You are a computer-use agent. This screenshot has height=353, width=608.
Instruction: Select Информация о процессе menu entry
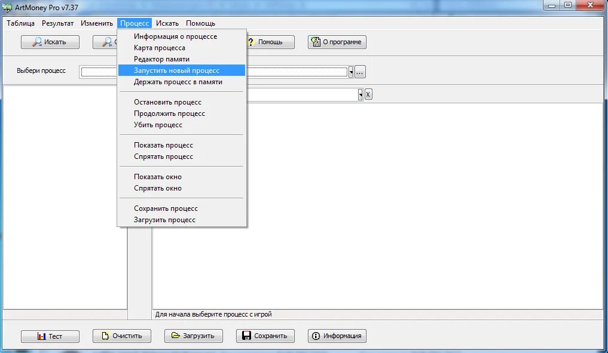pos(182,36)
